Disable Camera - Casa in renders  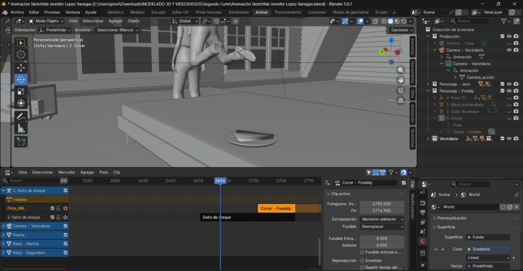(x=516, y=43)
